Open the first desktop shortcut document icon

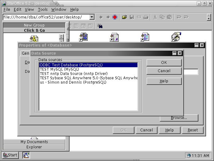[84, 37]
